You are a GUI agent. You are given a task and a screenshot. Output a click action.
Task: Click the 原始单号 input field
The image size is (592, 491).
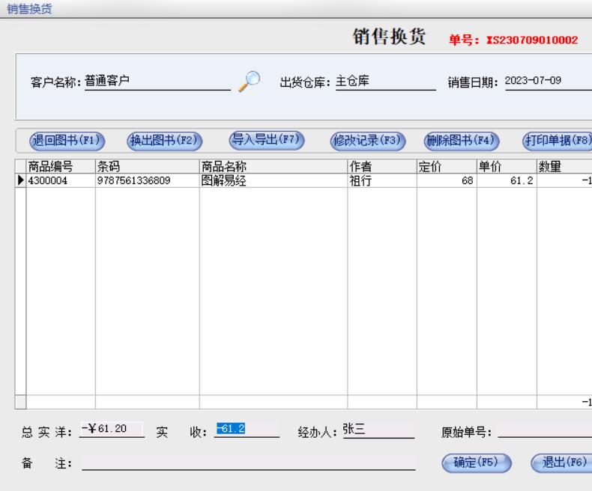coord(545,430)
